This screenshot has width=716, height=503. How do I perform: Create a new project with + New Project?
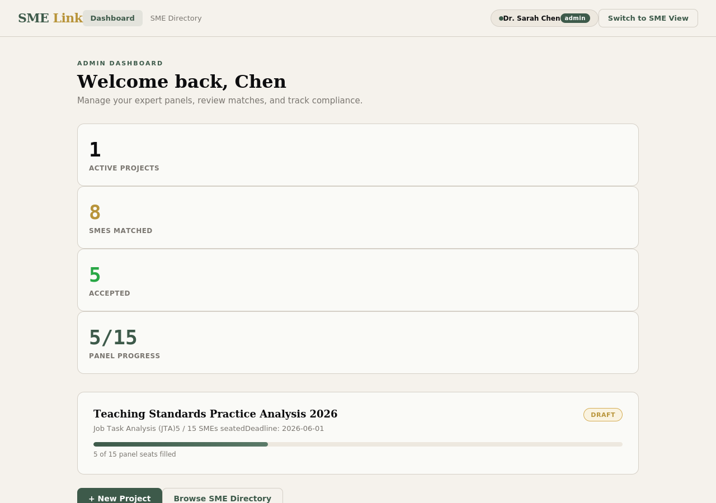[120, 496]
